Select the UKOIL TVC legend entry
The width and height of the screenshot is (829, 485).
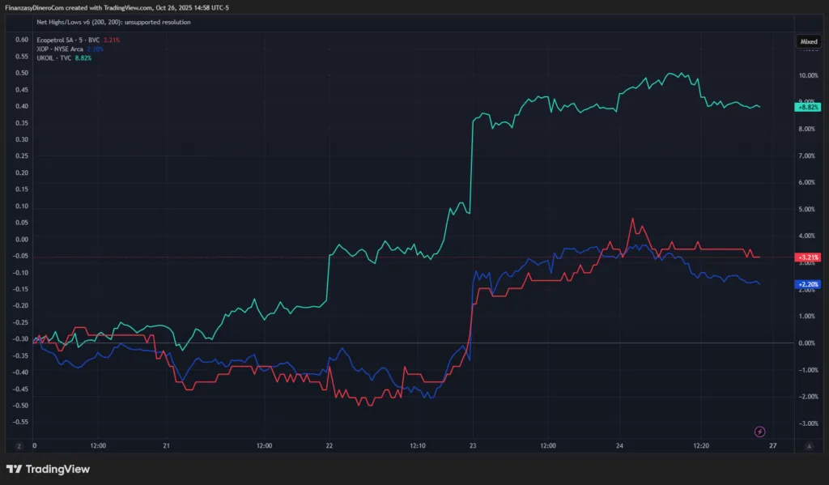(x=55, y=57)
